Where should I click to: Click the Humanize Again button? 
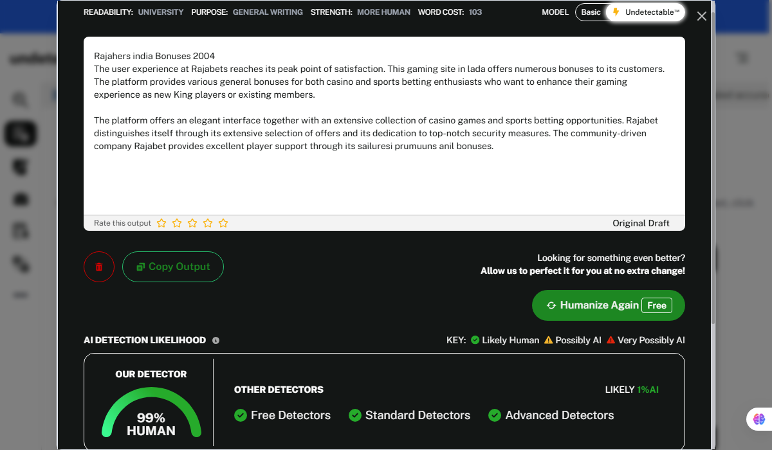(x=609, y=305)
